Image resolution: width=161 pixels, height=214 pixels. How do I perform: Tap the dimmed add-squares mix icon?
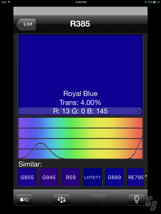tap(99, 199)
